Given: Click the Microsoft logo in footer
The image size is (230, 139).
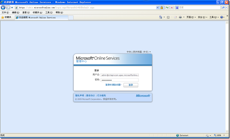Looking at the screenshot, I should point(143,96).
